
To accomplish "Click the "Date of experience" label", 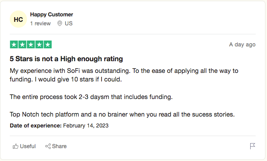I will [36, 126].
